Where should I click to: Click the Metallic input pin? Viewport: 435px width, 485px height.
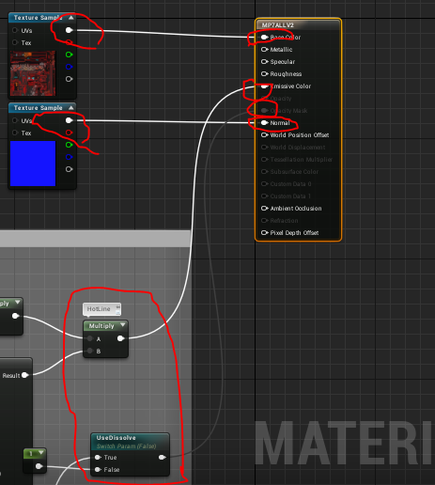tap(265, 50)
